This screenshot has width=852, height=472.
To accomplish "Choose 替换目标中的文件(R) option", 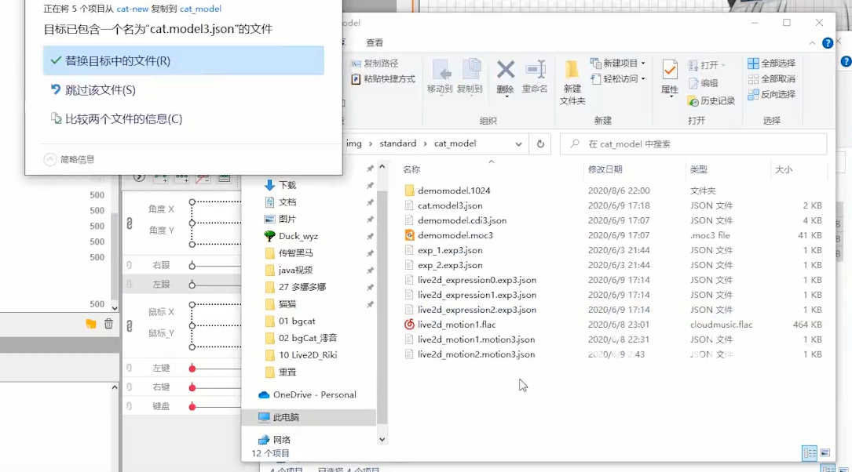I will click(183, 61).
